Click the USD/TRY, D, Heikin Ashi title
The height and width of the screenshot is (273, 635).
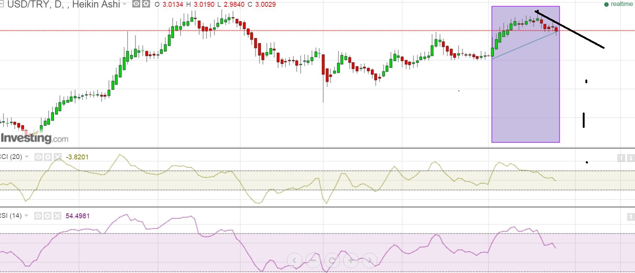click(64, 4)
